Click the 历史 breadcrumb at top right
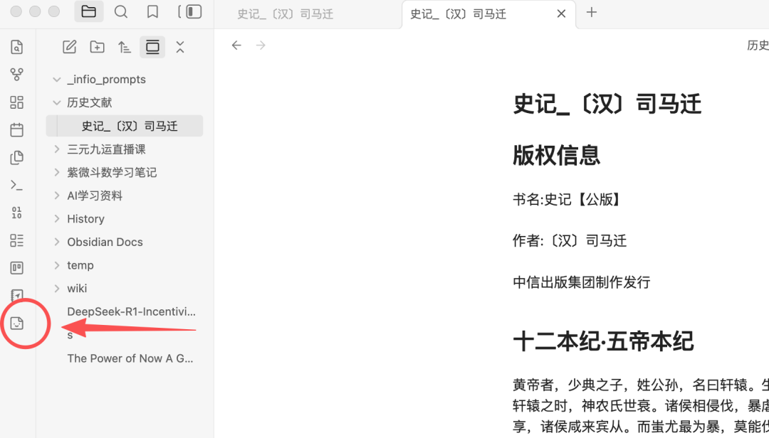The width and height of the screenshot is (769, 438). tap(758, 46)
